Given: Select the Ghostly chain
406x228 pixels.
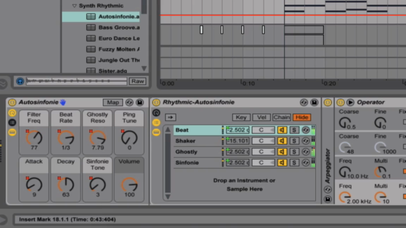Looking at the screenshot, I should tap(197, 152).
